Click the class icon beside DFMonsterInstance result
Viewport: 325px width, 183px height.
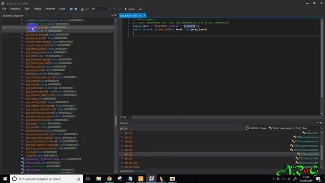[295, 137]
